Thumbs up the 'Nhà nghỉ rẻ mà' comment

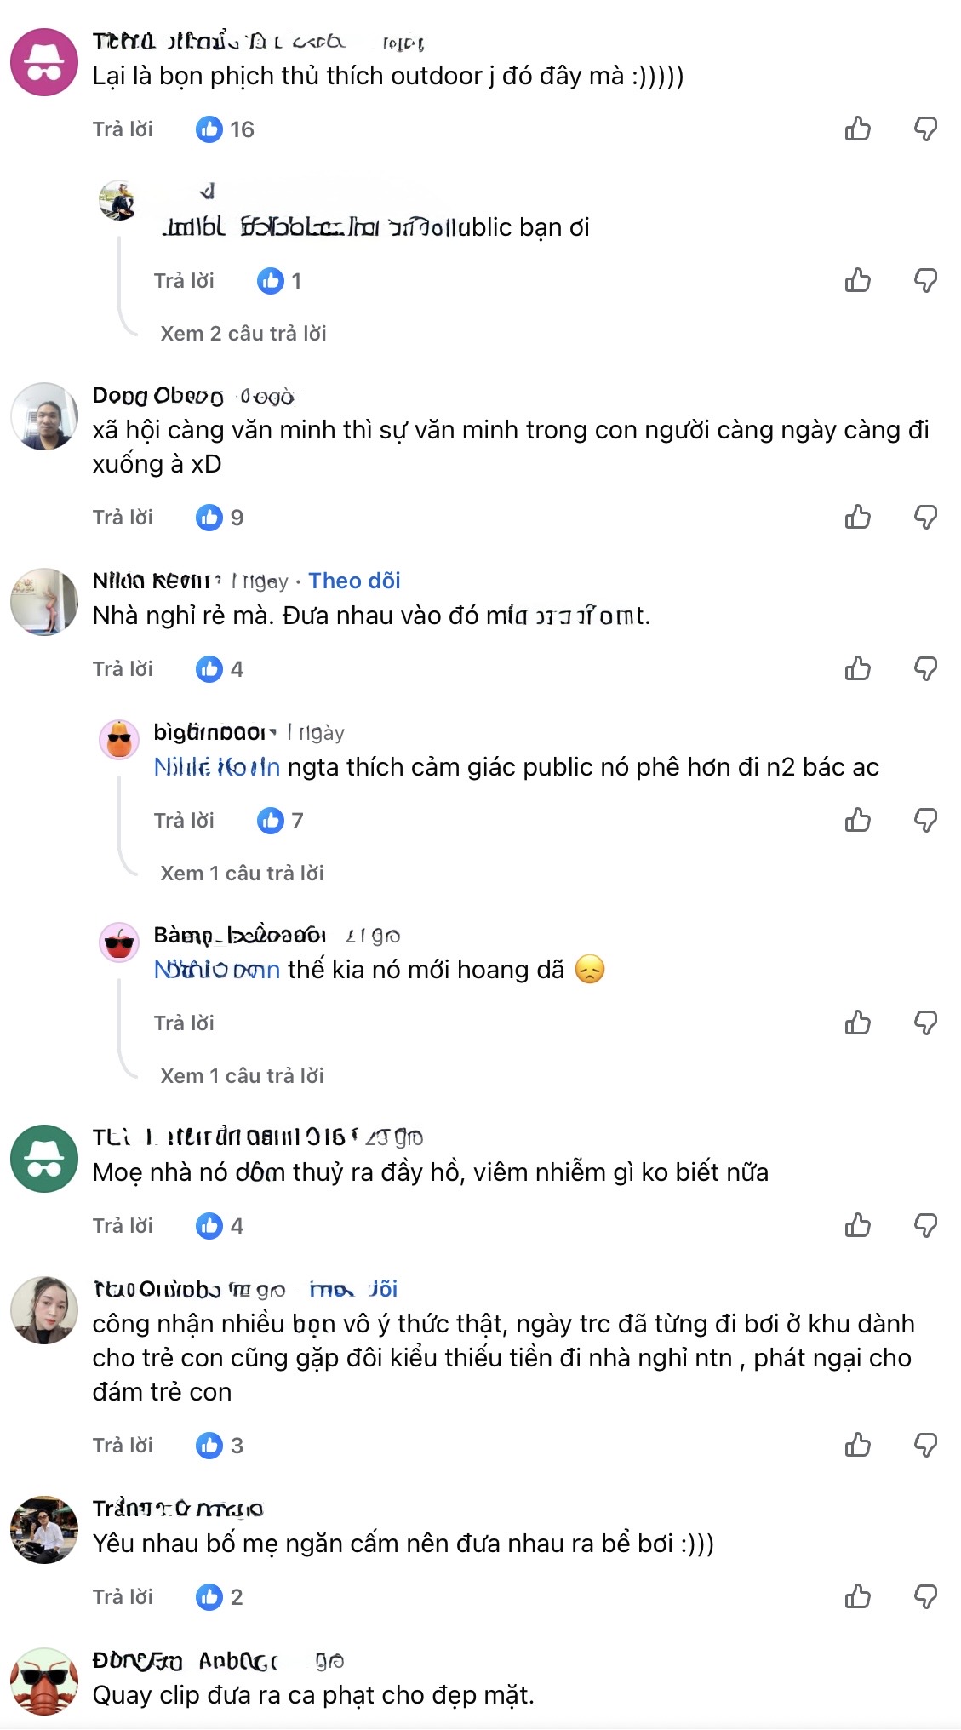pos(857,668)
